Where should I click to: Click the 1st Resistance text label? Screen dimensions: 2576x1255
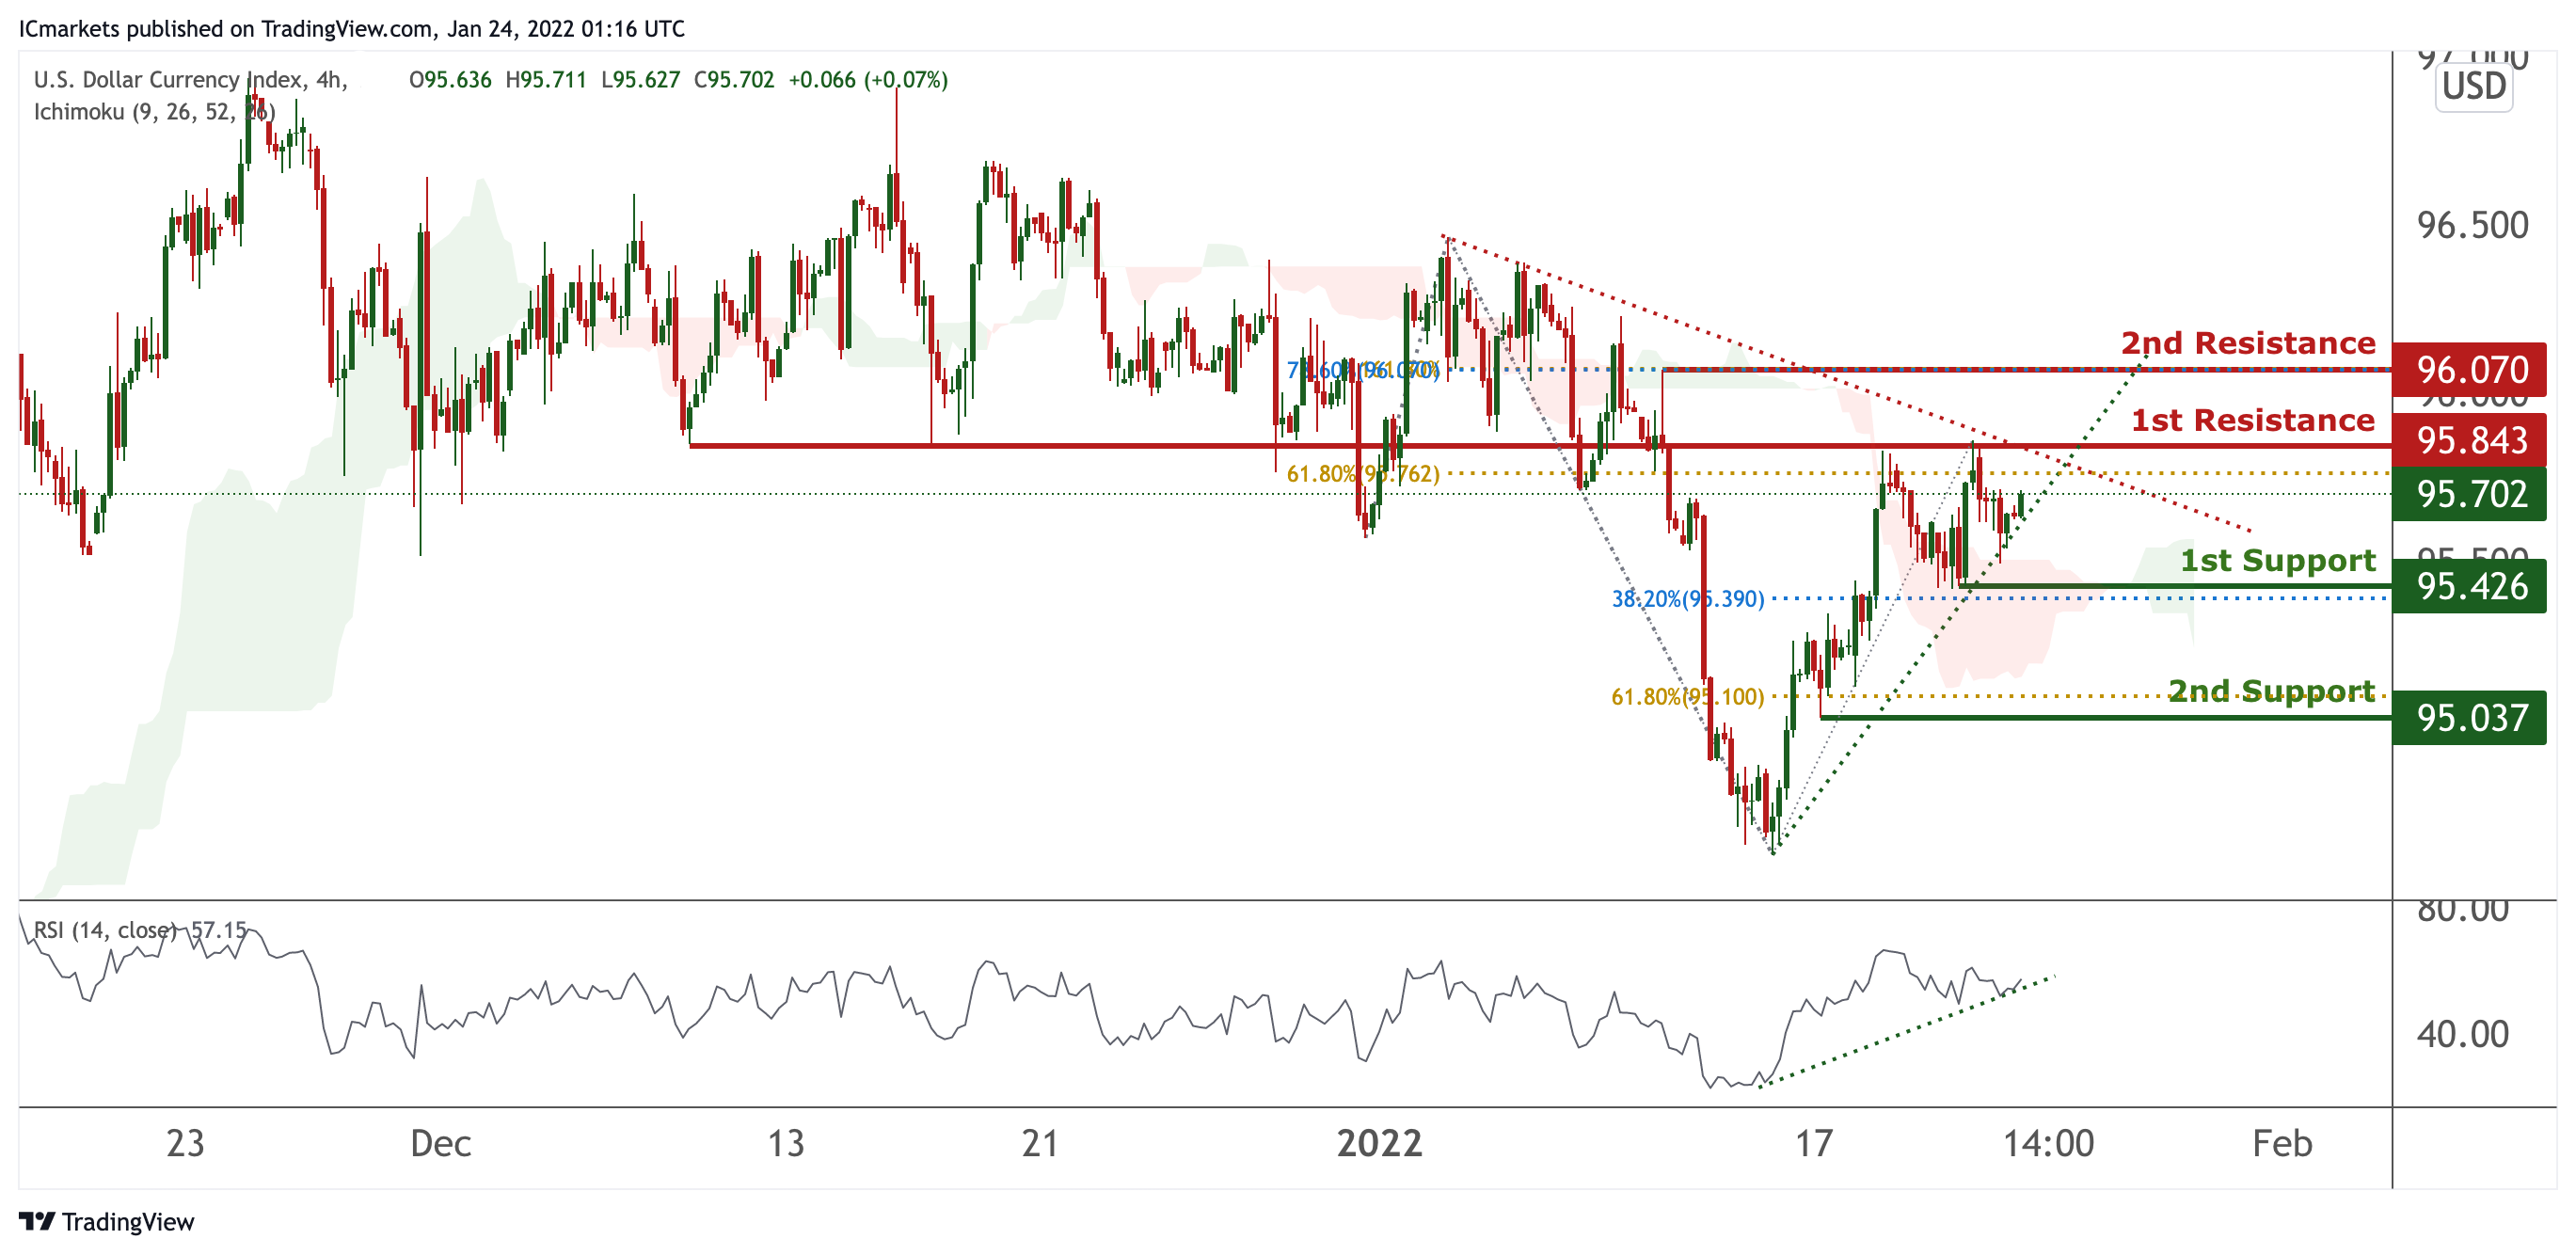(2252, 421)
